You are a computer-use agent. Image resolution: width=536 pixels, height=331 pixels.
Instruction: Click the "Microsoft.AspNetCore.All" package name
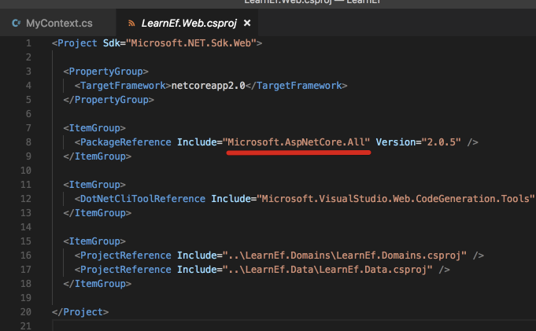point(297,142)
